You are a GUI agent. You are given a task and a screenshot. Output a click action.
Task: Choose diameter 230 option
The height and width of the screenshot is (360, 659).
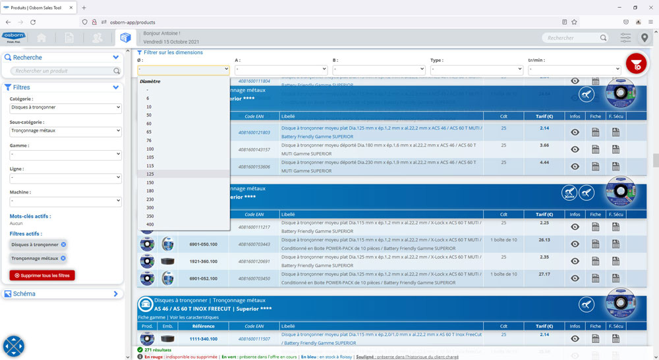point(184,199)
